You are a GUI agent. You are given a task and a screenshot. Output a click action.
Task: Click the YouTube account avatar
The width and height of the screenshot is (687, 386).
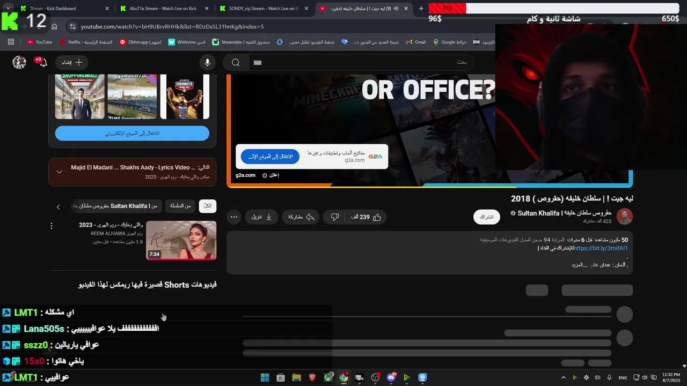coord(19,62)
